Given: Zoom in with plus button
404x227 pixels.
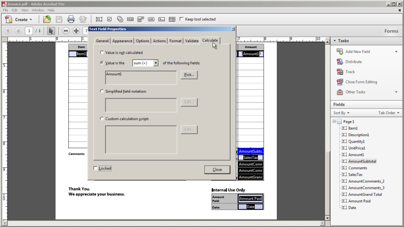Looking at the screenshot, I should pos(76,31).
